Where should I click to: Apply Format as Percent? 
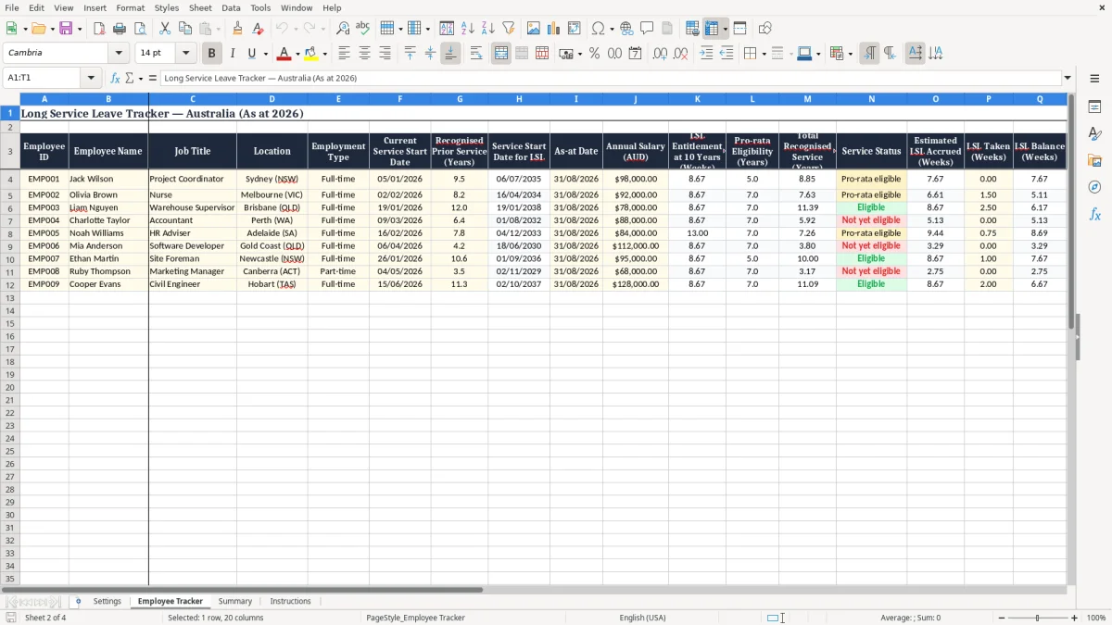click(594, 54)
